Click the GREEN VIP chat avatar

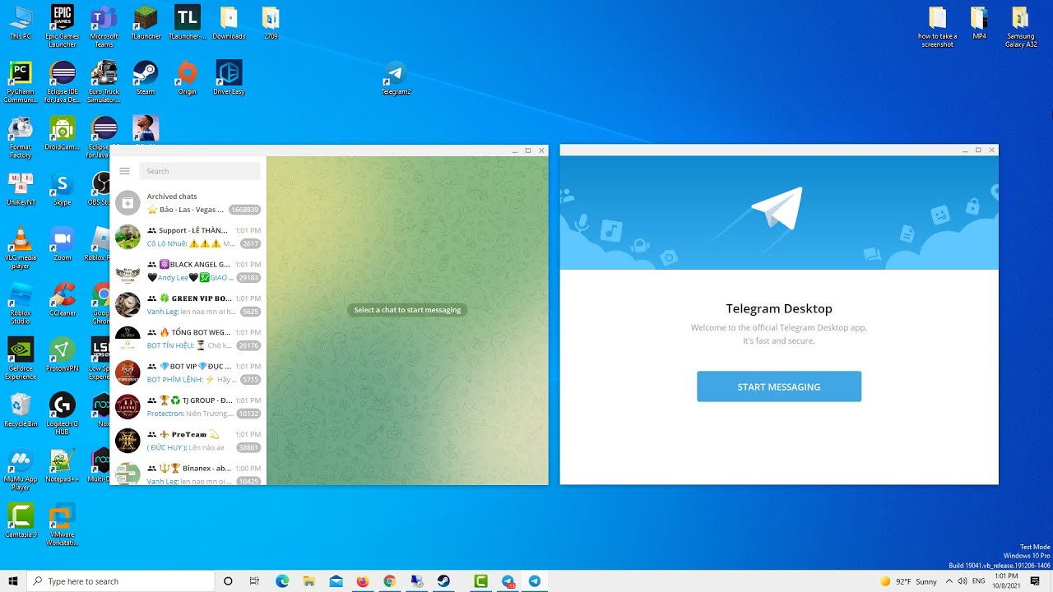click(x=128, y=305)
